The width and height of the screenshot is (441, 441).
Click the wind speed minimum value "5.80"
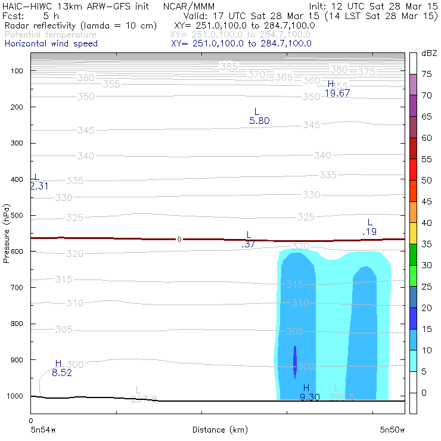(259, 121)
